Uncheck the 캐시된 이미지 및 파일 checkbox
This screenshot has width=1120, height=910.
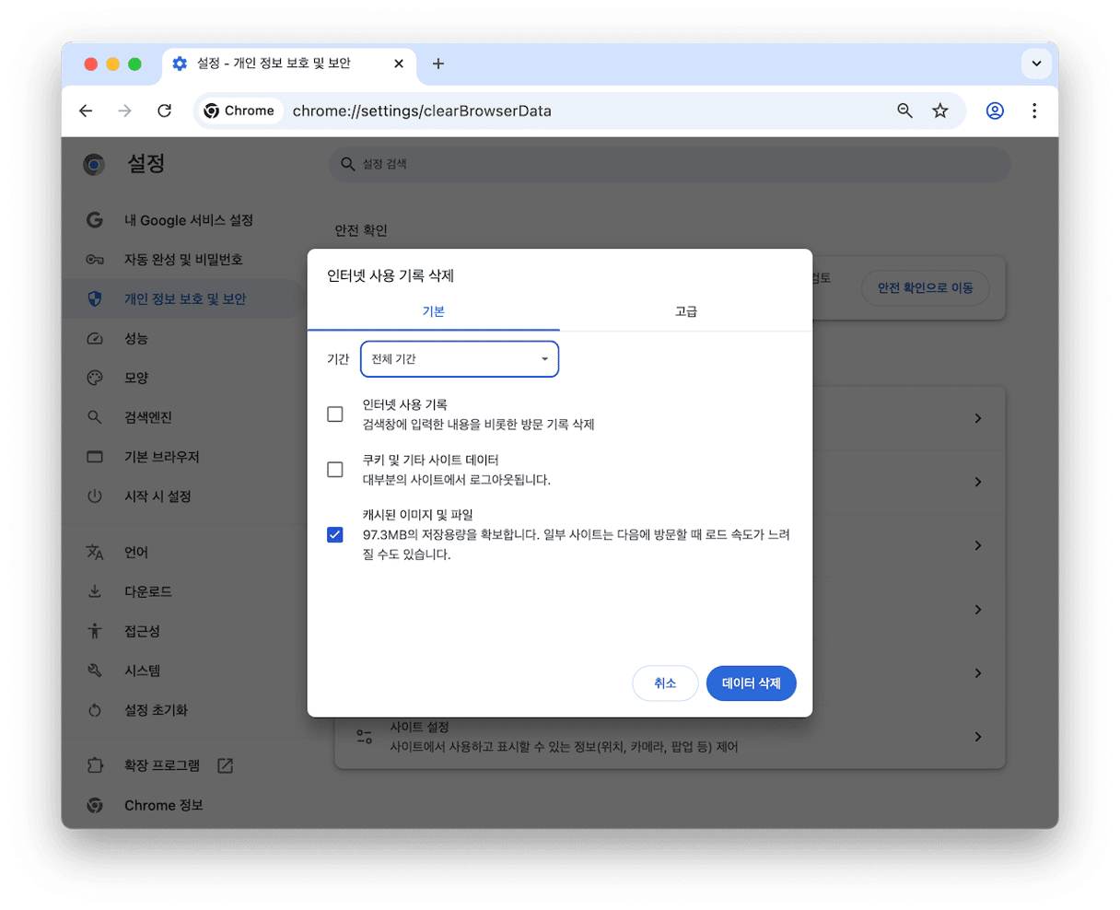(x=335, y=534)
